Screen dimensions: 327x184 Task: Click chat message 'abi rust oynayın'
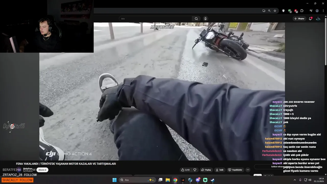(294, 139)
